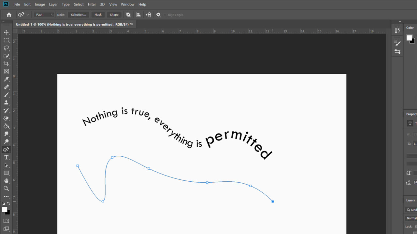Viewport: 417px width, 234px height.
Task: Select the Lasso tool
Action: pyautogui.click(x=7, y=48)
